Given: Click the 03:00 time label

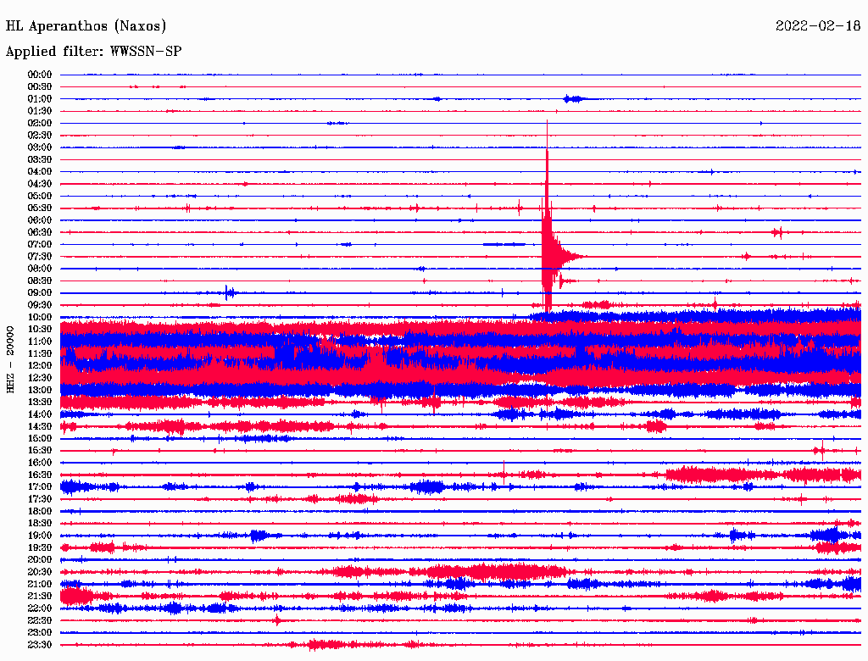Looking at the screenshot, I should click(x=40, y=147).
